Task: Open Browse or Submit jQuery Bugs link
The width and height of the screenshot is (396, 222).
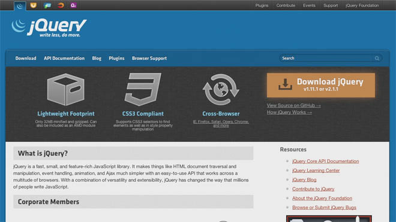Action: point(324,208)
